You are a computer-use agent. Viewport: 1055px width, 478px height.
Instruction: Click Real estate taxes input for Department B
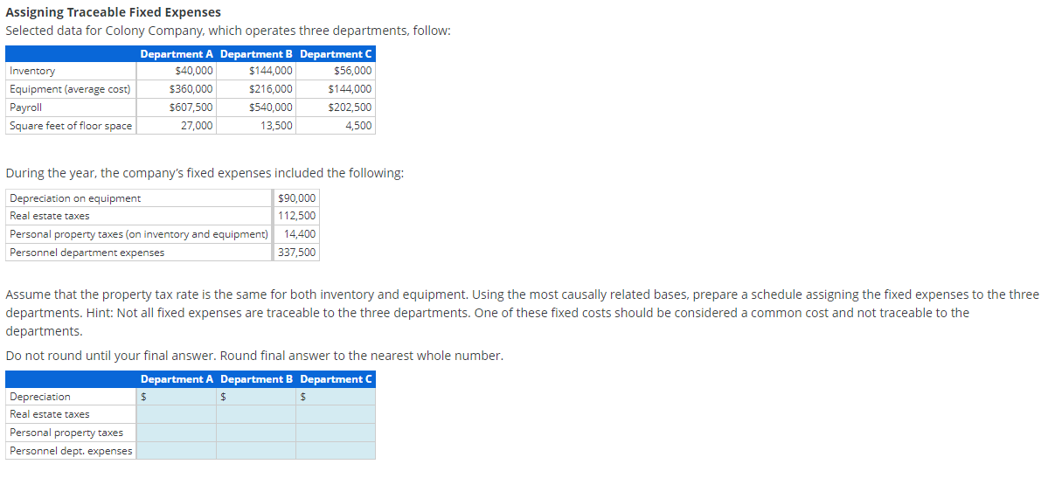click(x=256, y=414)
